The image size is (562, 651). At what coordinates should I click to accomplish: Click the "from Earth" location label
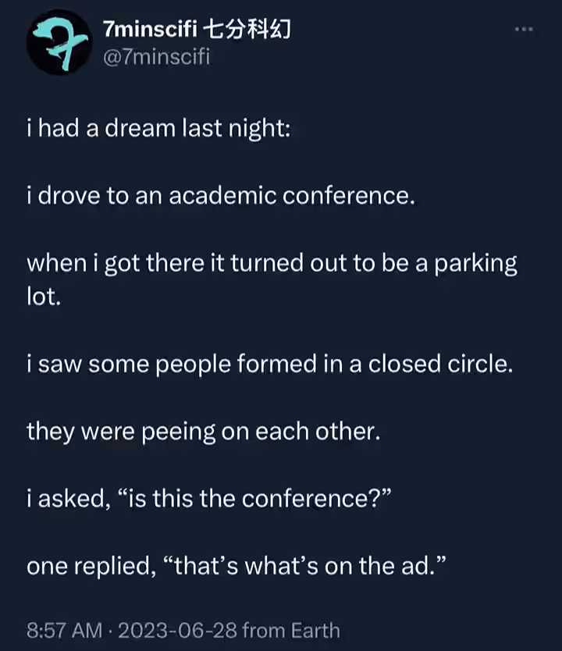click(291, 630)
